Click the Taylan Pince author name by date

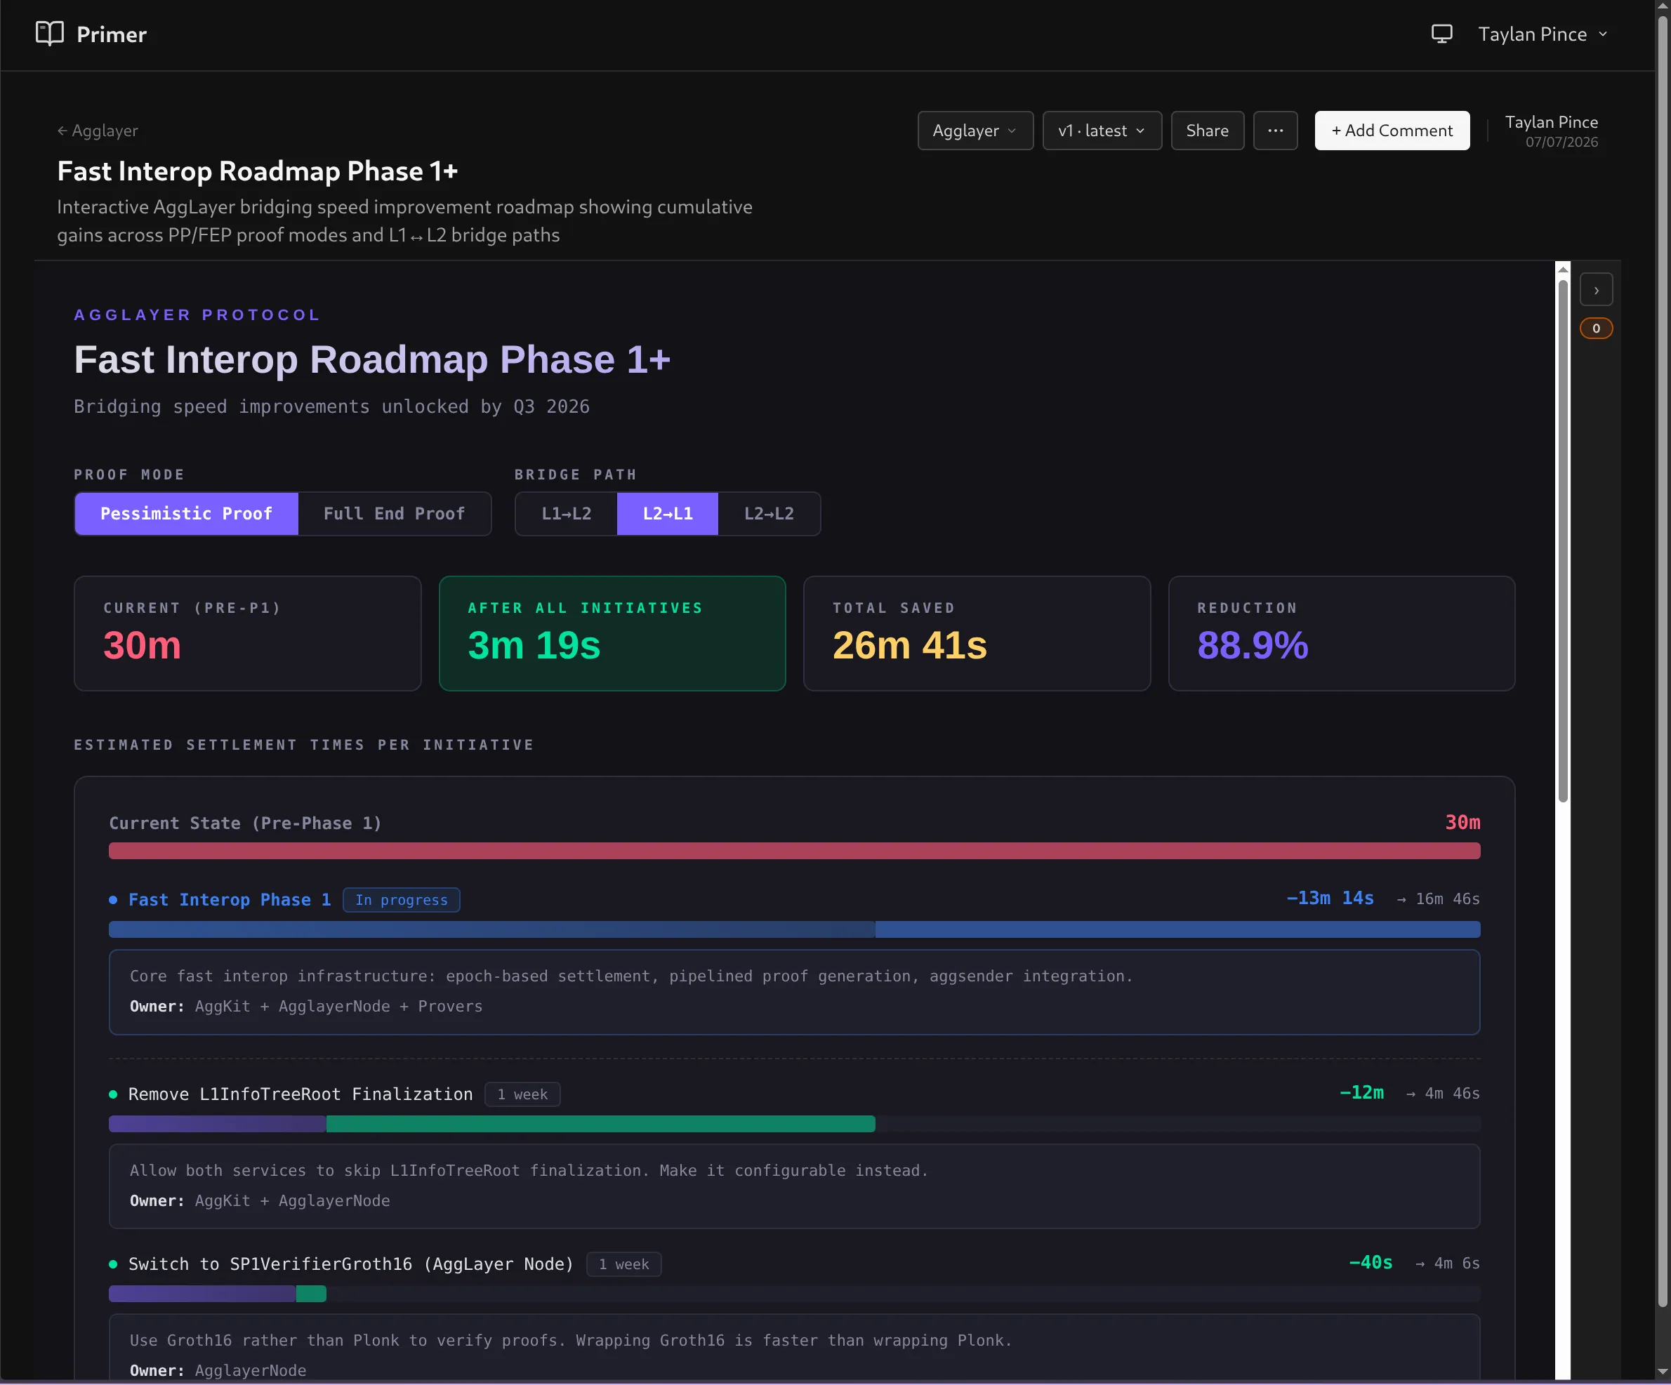[1551, 121]
